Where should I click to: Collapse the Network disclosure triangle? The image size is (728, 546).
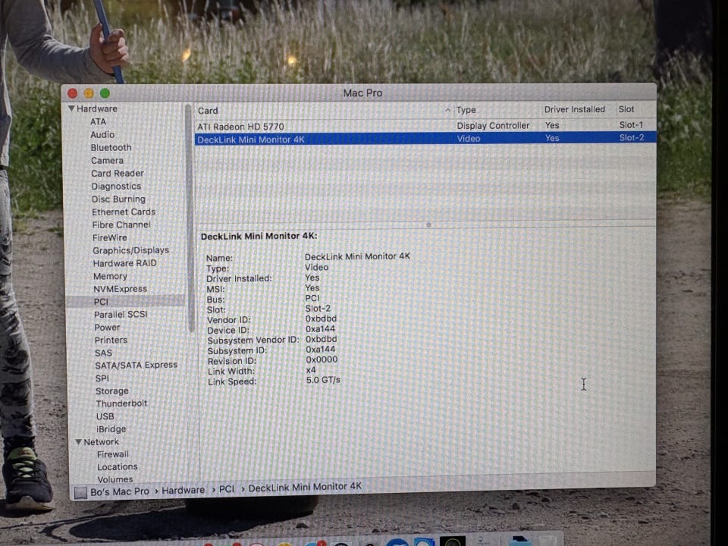coord(78,442)
